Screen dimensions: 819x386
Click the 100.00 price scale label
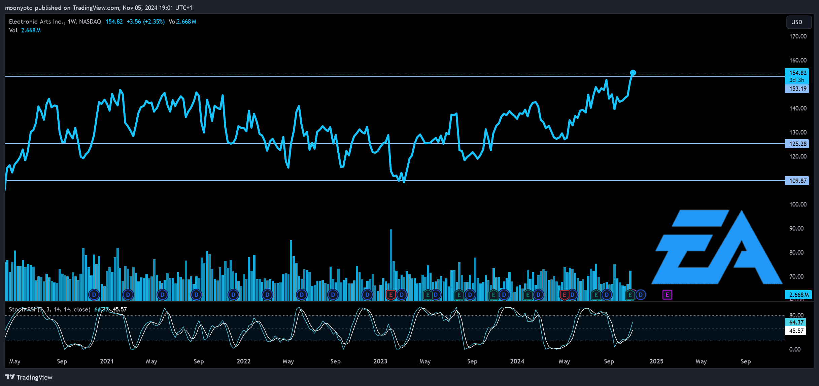[x=798, y=204]
